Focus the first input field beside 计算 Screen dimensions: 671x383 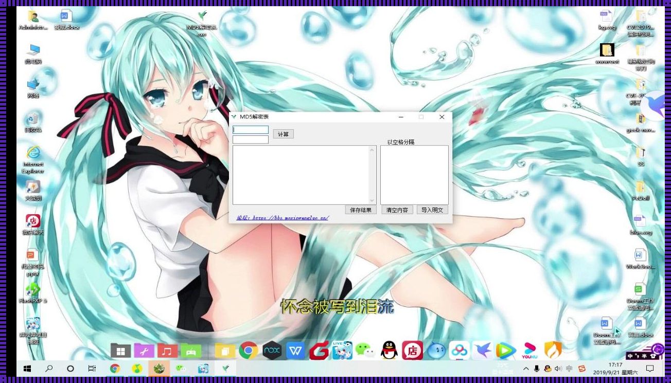tap(251, 130)
